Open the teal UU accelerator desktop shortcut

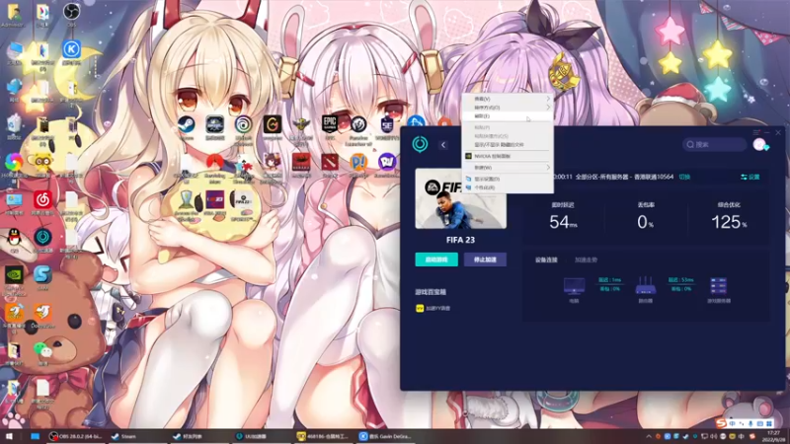42,237
